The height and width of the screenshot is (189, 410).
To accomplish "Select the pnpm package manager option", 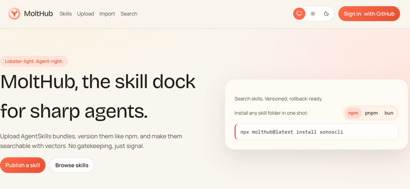I will coord(371,113).
